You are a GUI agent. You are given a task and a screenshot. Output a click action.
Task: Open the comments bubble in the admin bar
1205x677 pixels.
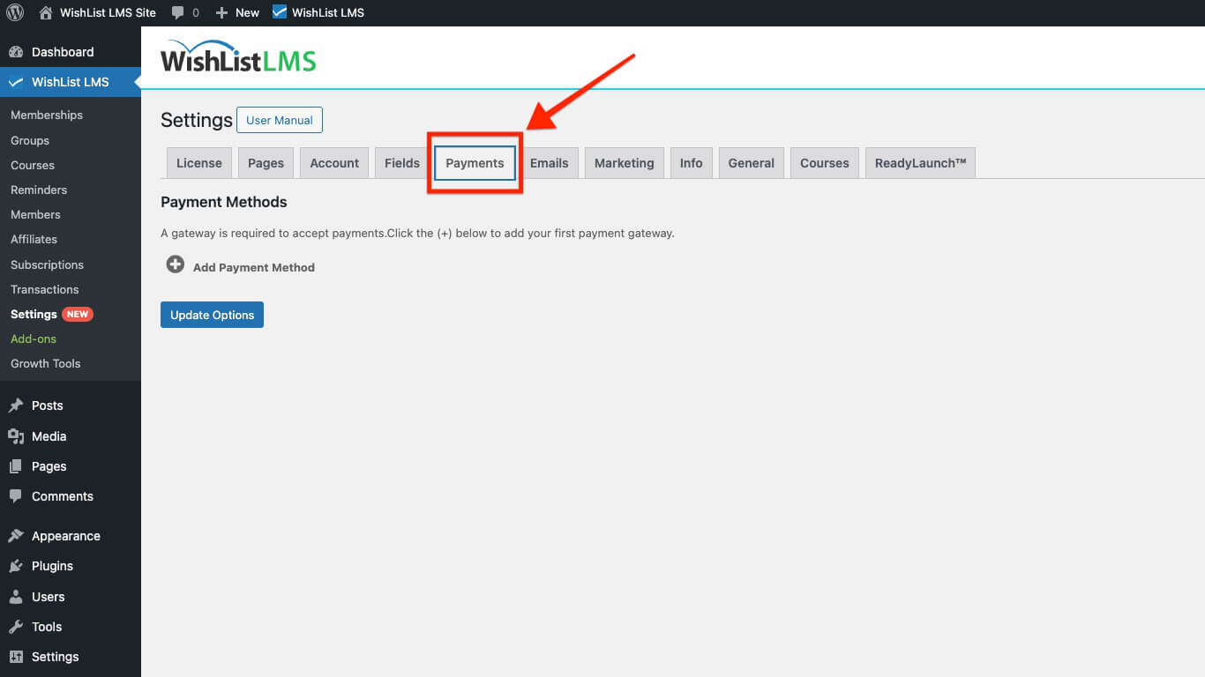177,12
